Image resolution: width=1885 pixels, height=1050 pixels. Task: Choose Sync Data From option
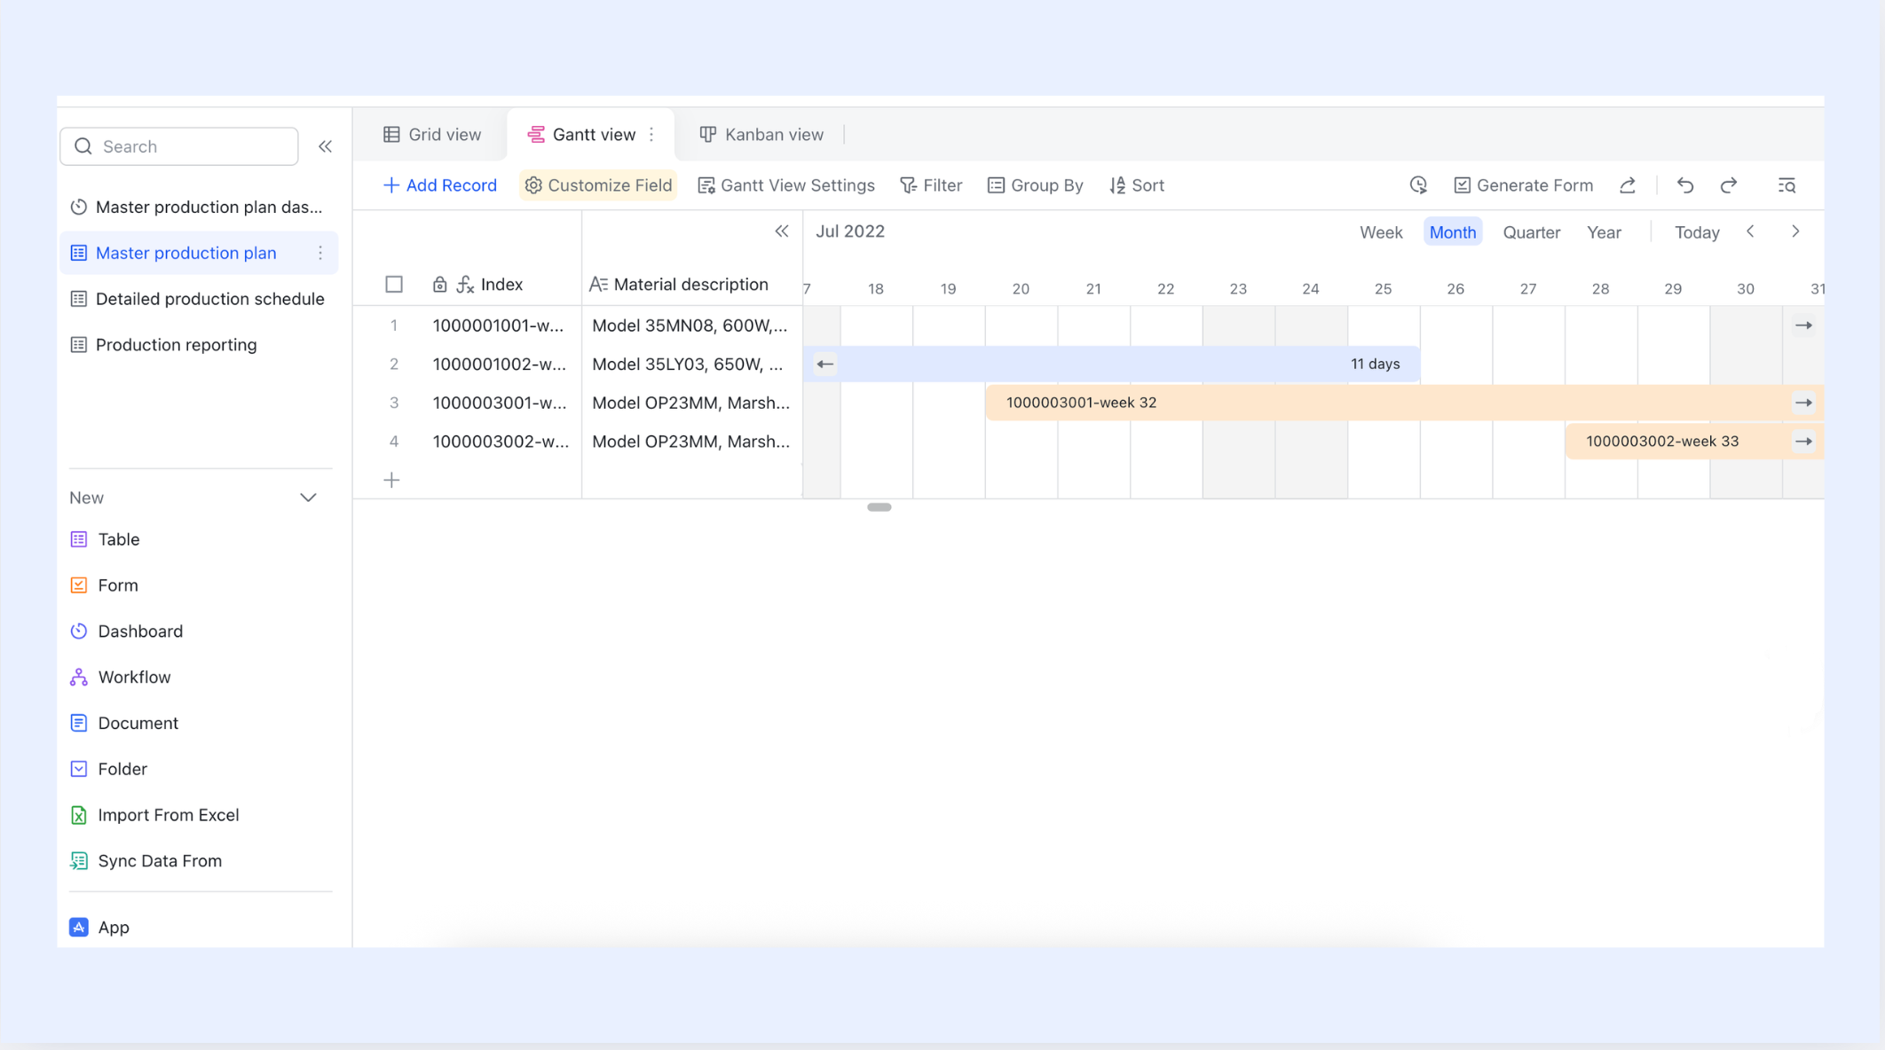146,861
